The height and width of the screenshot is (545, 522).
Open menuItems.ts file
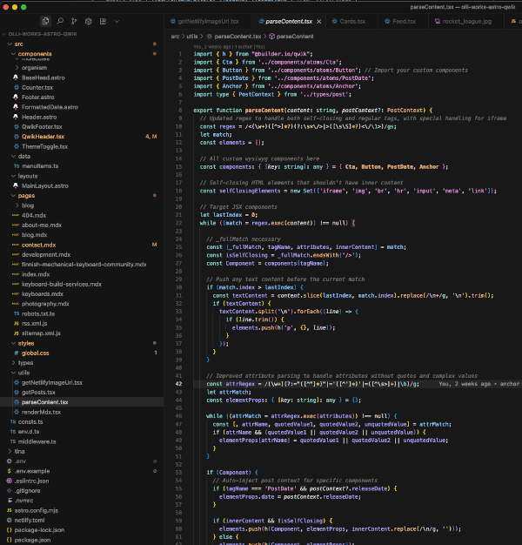[x=40, y=166]
